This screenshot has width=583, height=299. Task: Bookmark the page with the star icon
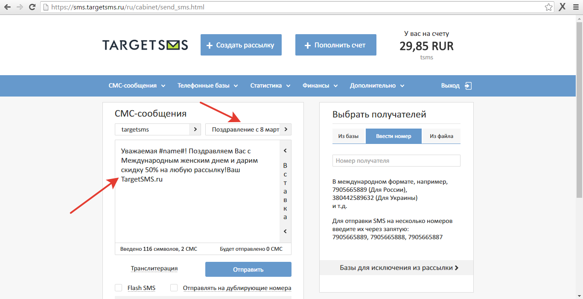(x=549, y=7)
